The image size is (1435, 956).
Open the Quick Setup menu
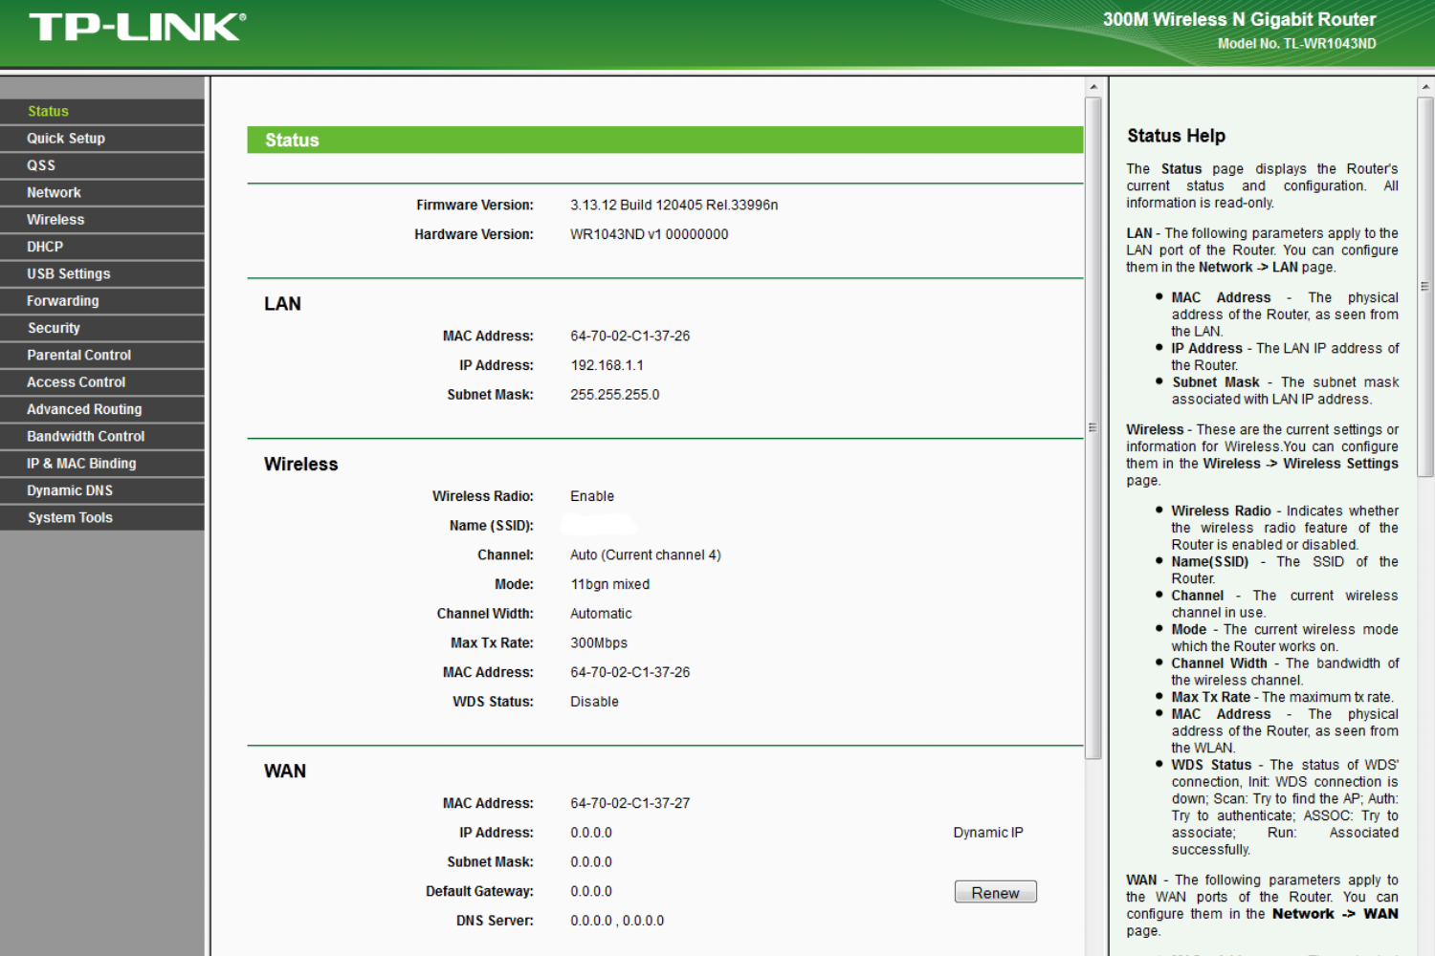66,139
